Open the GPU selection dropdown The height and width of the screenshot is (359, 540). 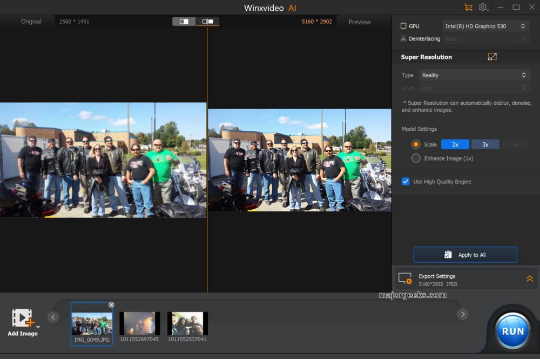[485, 26]
